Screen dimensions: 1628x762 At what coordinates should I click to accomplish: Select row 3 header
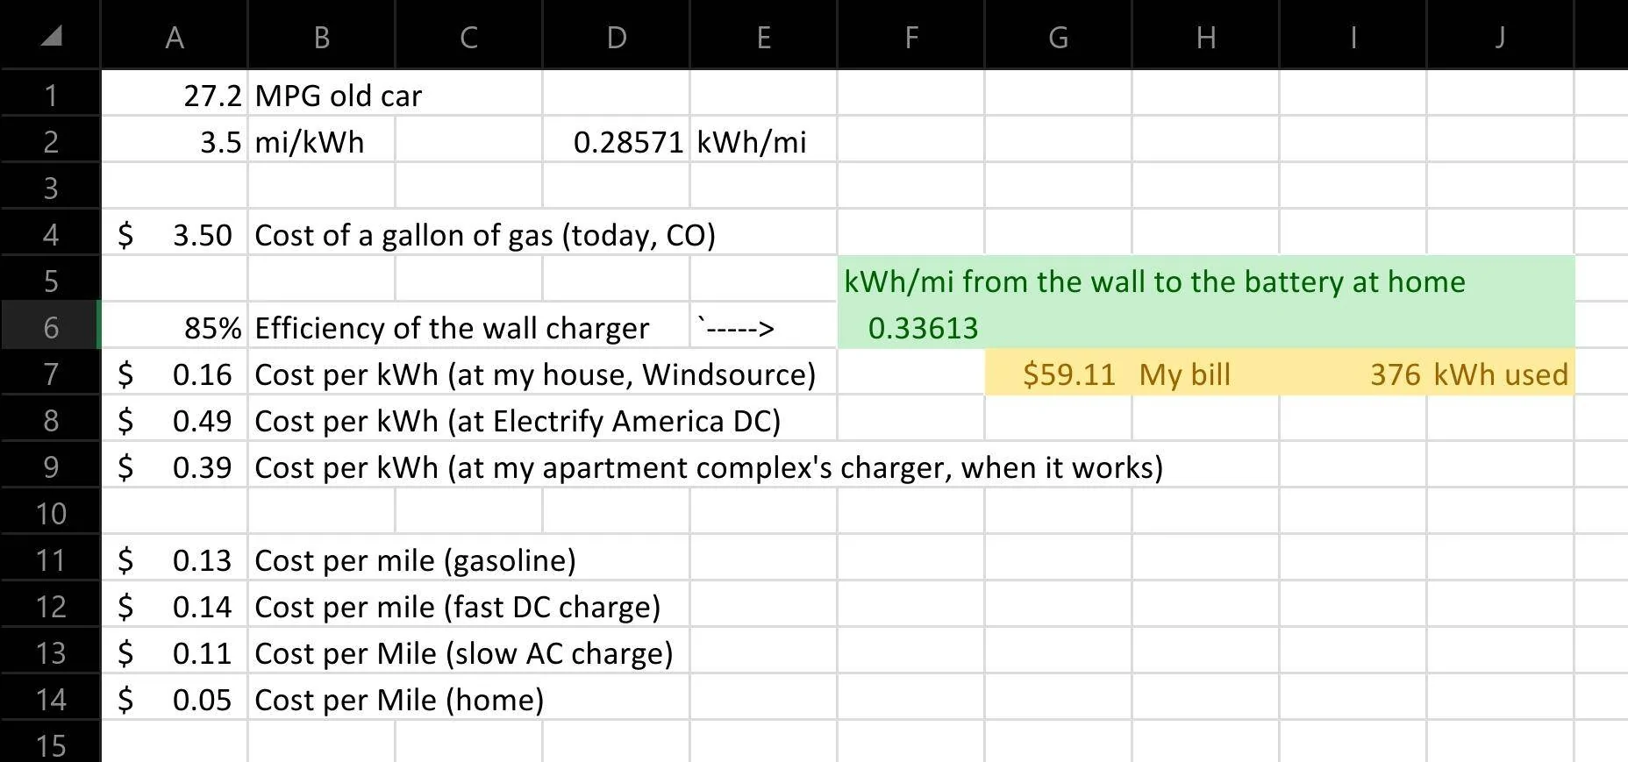coord(50,187)
